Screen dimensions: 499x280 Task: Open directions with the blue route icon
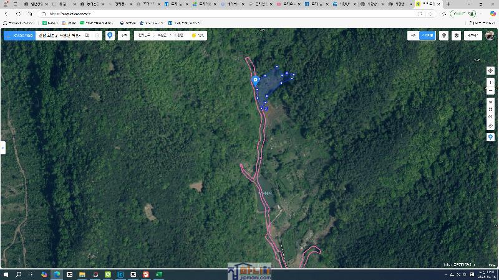point(110,35)
